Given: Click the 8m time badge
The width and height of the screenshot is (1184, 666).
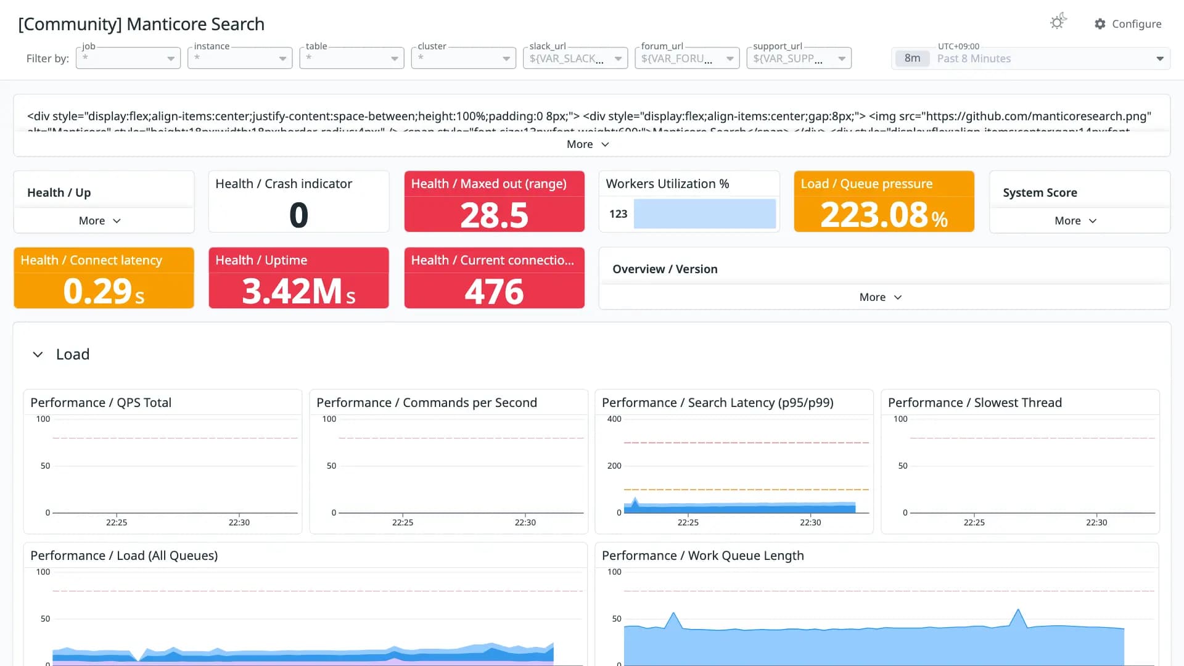Looking at the screenshot, I should point(913,59).
